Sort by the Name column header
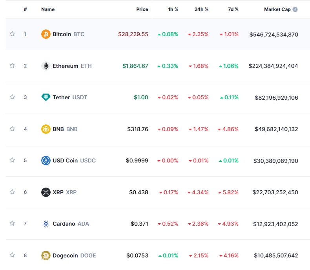 point(48,9)
